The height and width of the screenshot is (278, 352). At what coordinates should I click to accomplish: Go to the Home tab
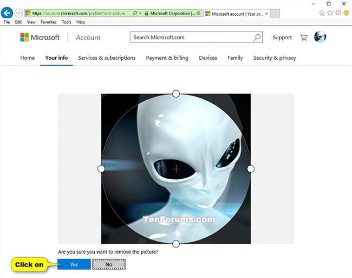[x=28, y=58]
